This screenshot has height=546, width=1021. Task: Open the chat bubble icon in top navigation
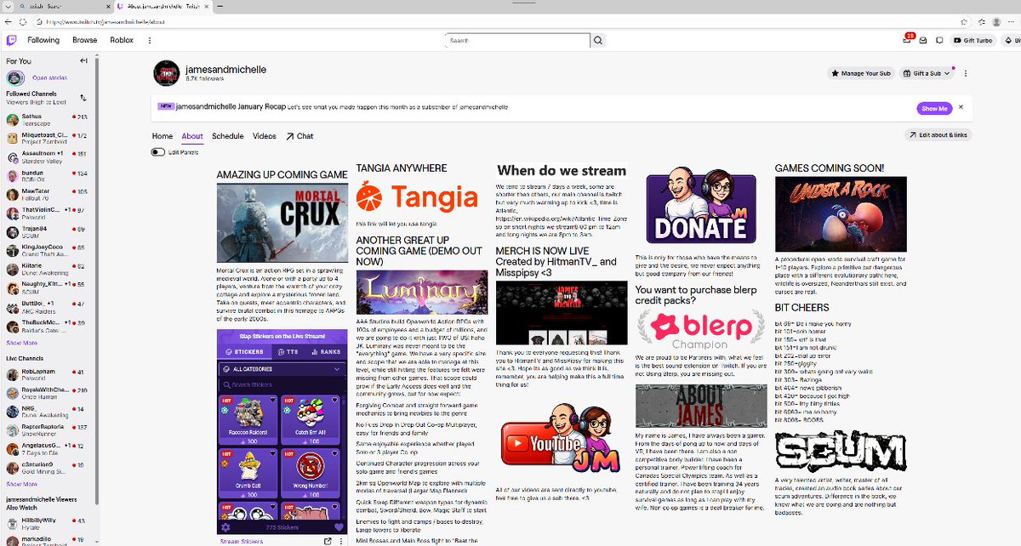938,40
